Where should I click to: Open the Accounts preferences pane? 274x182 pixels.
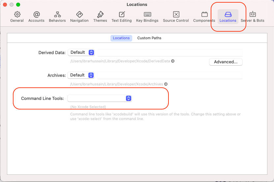point(36,17)
